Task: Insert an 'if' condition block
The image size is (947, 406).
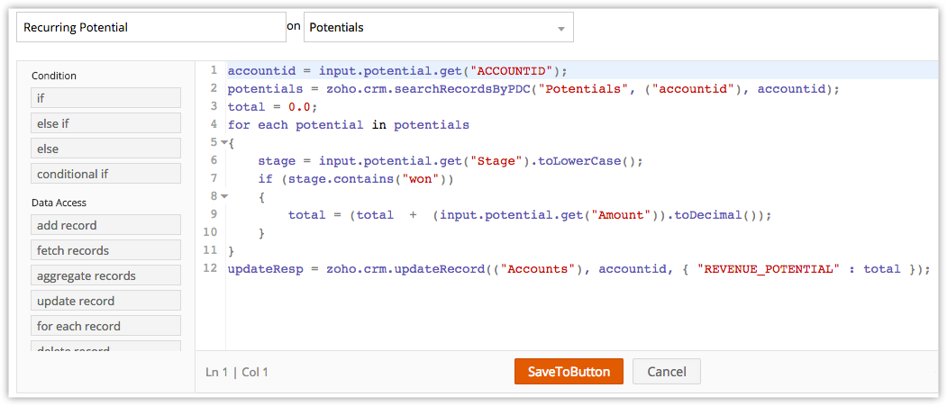Action: [x=106, y=98]
